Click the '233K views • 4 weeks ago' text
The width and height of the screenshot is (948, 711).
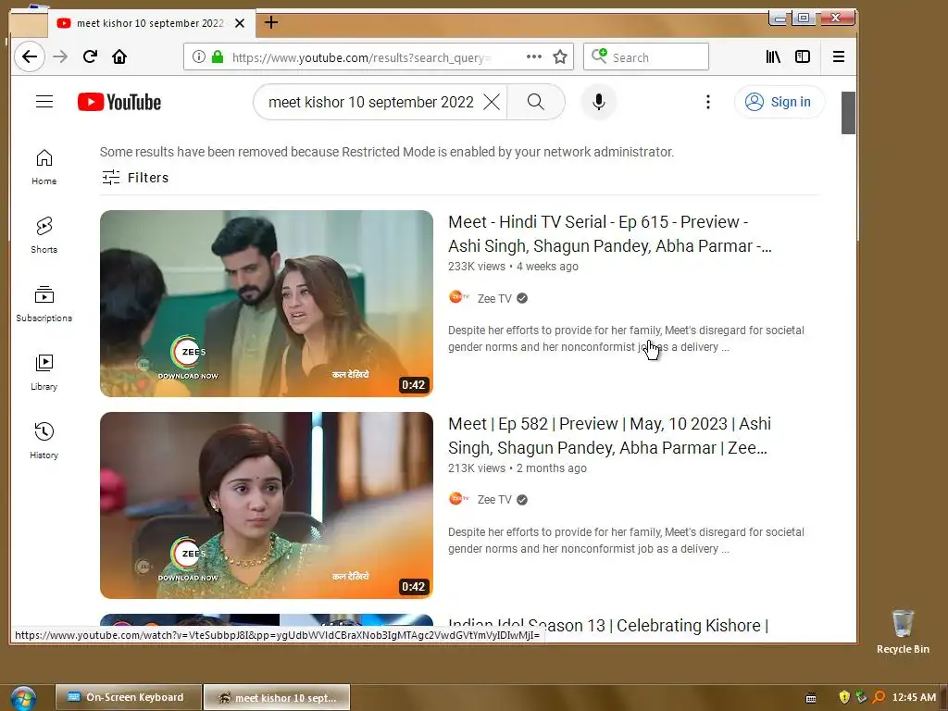[x=513, y=267]
